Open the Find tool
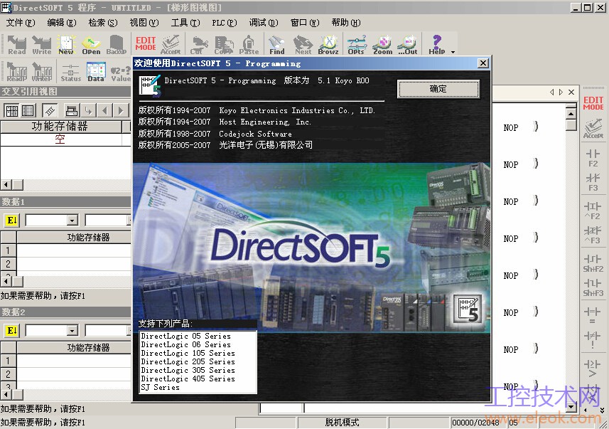609x429 pixels. point(277,44)
